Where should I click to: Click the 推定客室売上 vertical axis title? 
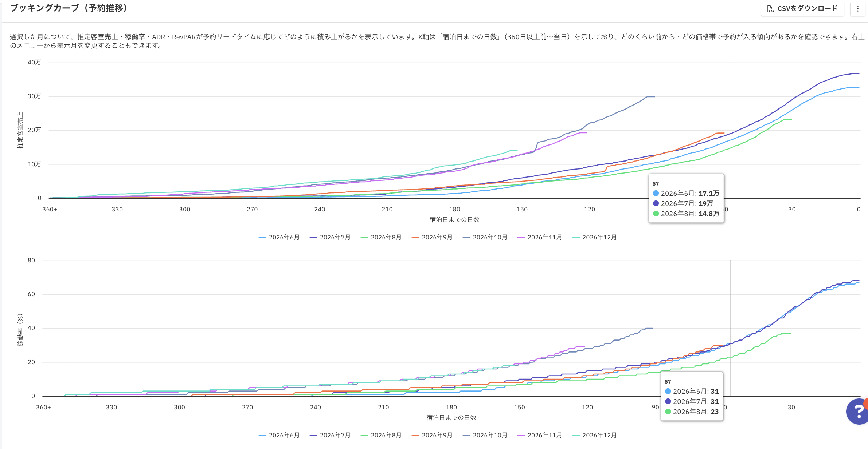[x=20, y=130]
